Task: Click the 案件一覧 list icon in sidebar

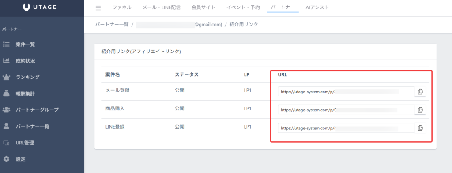Action: click(6, 44)
